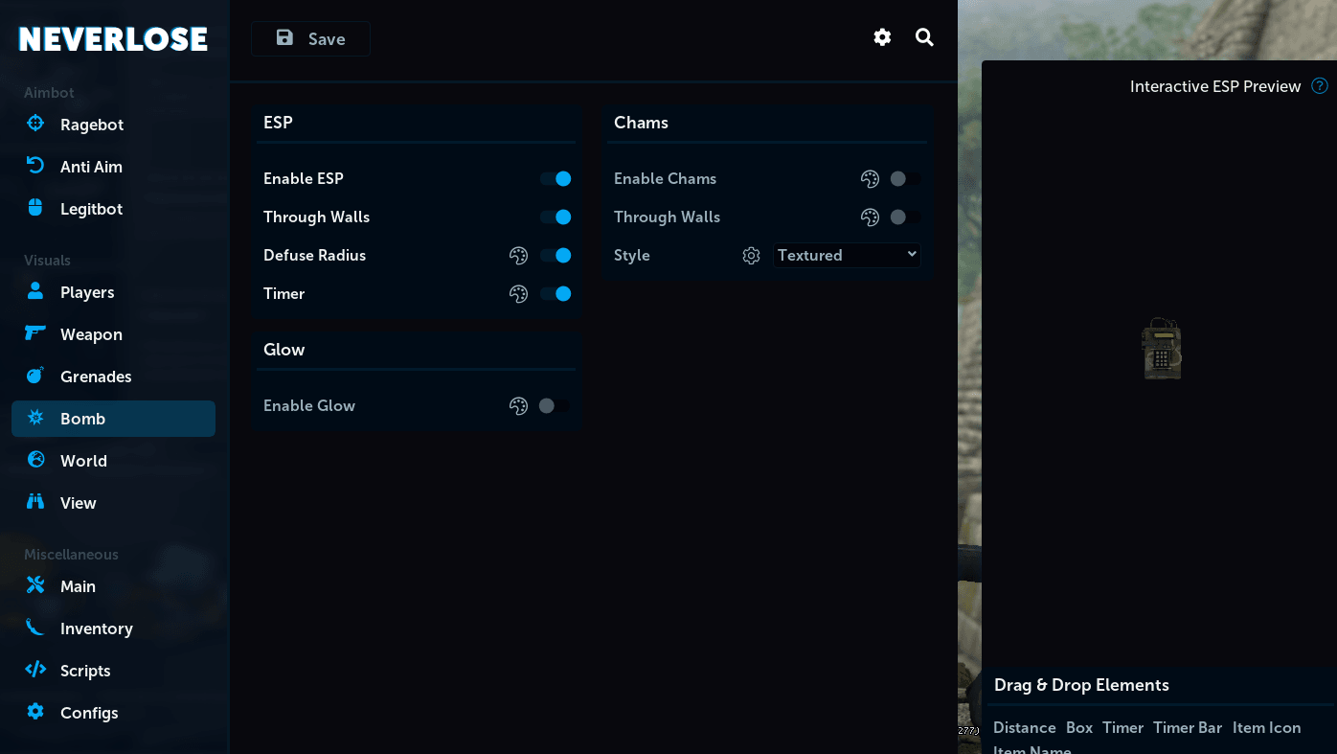Screen dimensions: 1337x754
Task: Disable the Enable ESP toggle
Action: coord(555,179)
